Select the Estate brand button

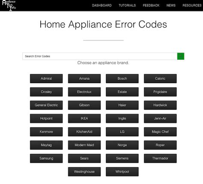pos(122,92)
